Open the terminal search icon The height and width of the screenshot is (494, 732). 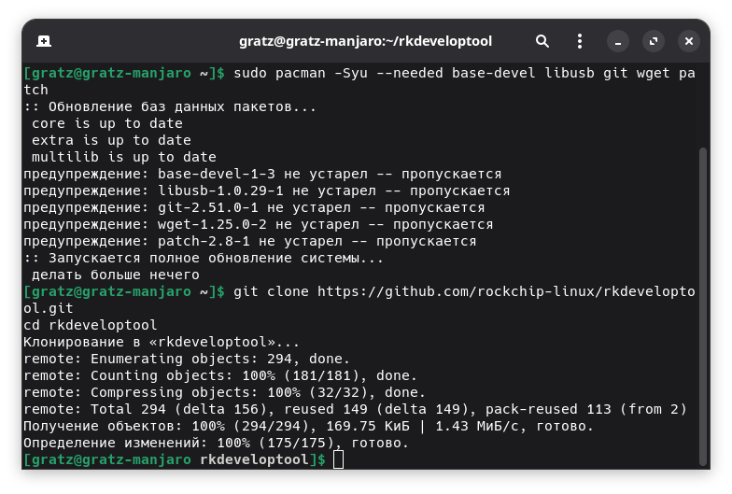coord(542,41)
